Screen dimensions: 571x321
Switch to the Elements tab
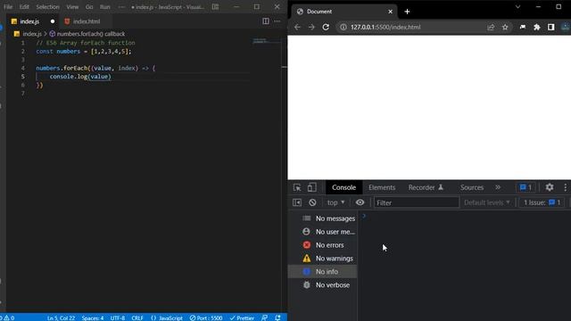point(382,187)
